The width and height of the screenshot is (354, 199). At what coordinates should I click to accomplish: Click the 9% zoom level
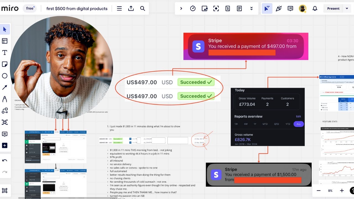pyautogui.click(x=330, y=191)
